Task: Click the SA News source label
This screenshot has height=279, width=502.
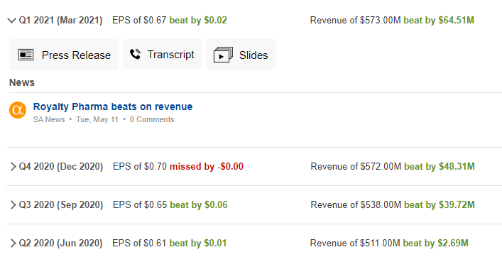Action: click(49, 119)
